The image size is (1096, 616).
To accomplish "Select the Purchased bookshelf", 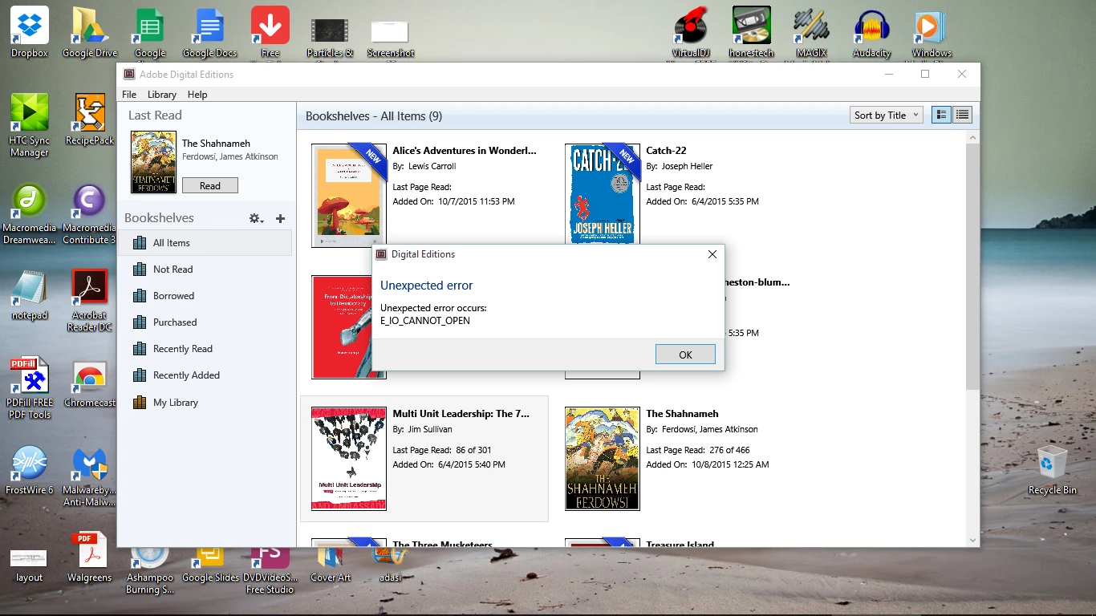I will pos(205,322).
